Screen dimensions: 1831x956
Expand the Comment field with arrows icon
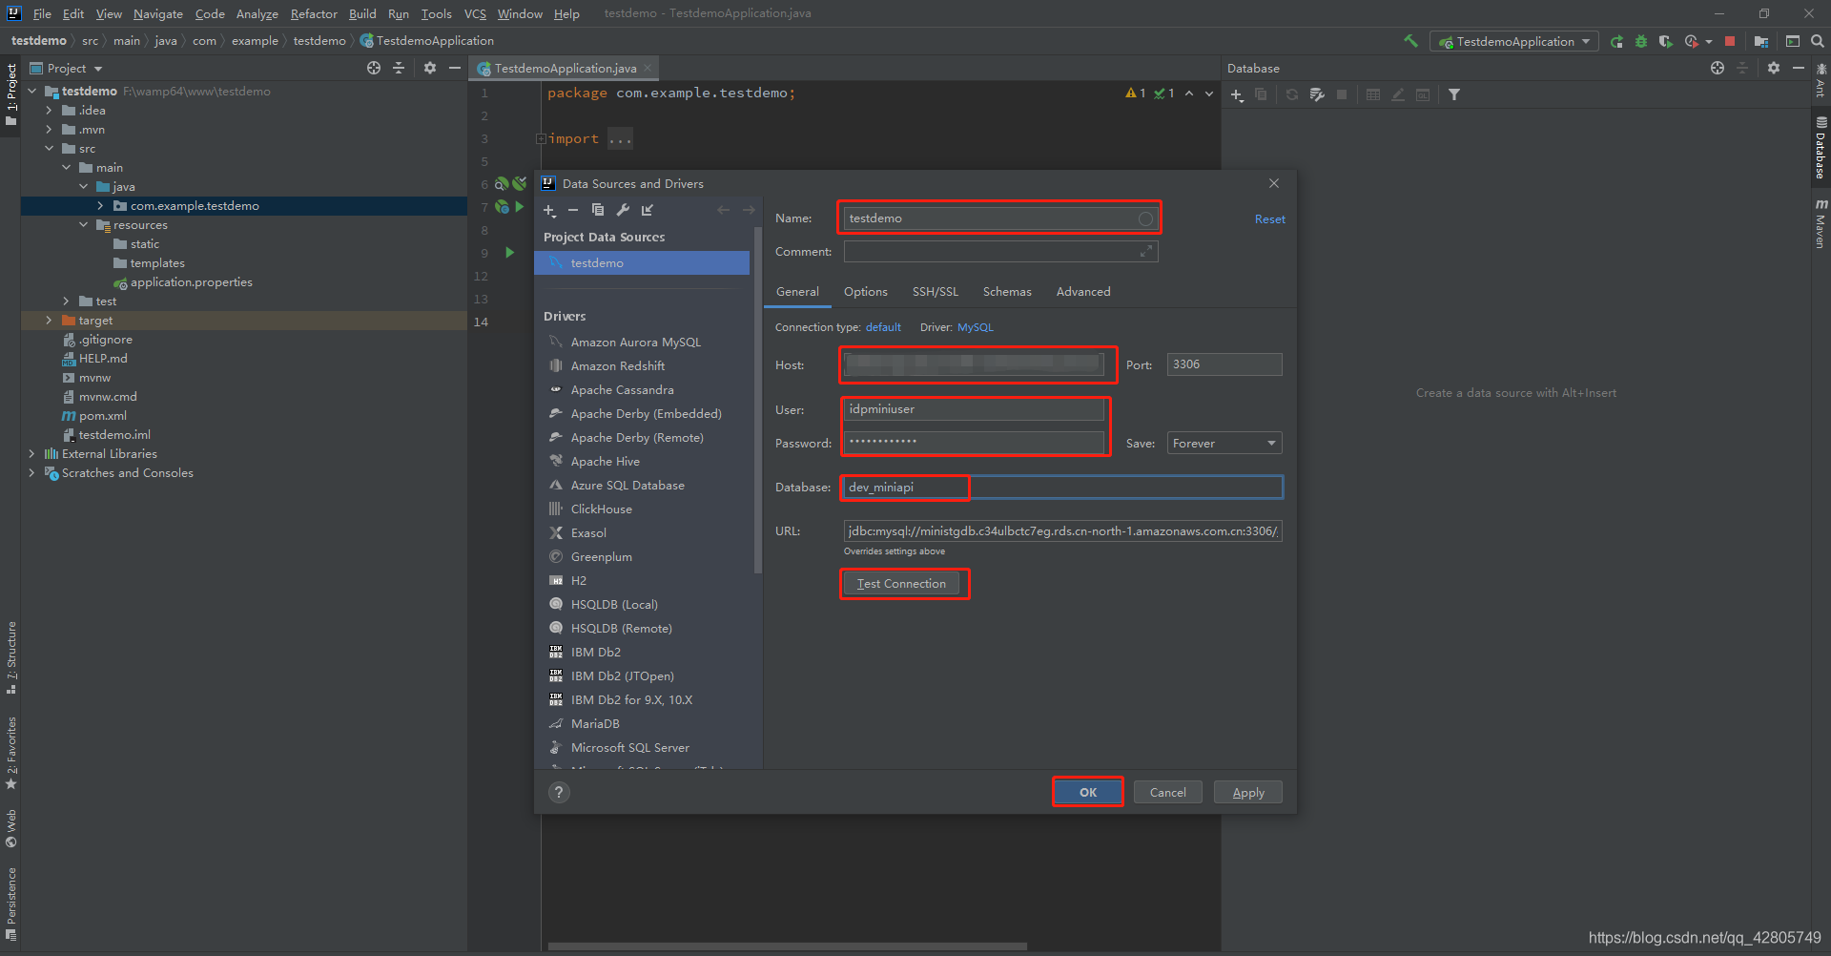click(x=1146, y=251)
